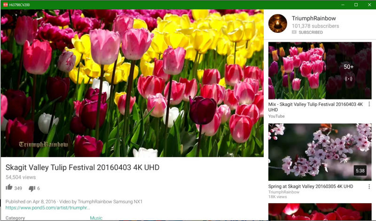This screenshot has height=221, width=376.
Task: Click the thumbs down dislike icon
Action: (x=32, y=189)
